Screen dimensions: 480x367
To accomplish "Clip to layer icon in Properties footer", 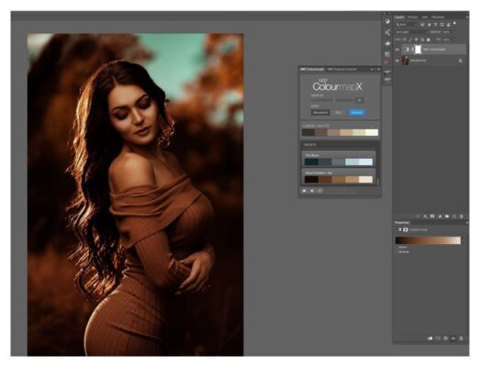I will [x=430, y=339].
